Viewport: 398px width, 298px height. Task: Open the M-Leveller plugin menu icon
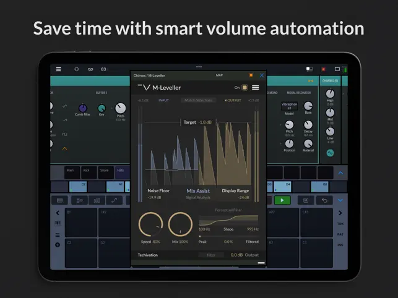coord(256,88)
